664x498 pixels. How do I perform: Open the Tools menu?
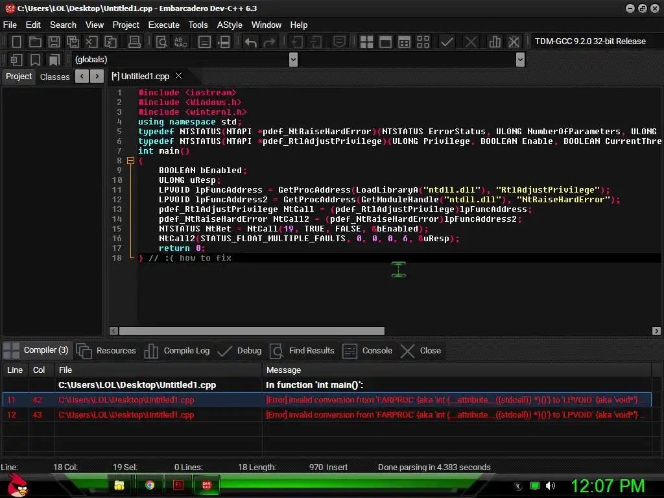coord(198,25)
